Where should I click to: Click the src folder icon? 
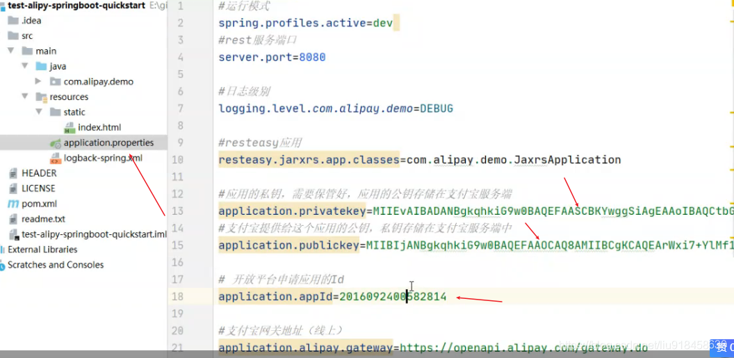[13, 35]
